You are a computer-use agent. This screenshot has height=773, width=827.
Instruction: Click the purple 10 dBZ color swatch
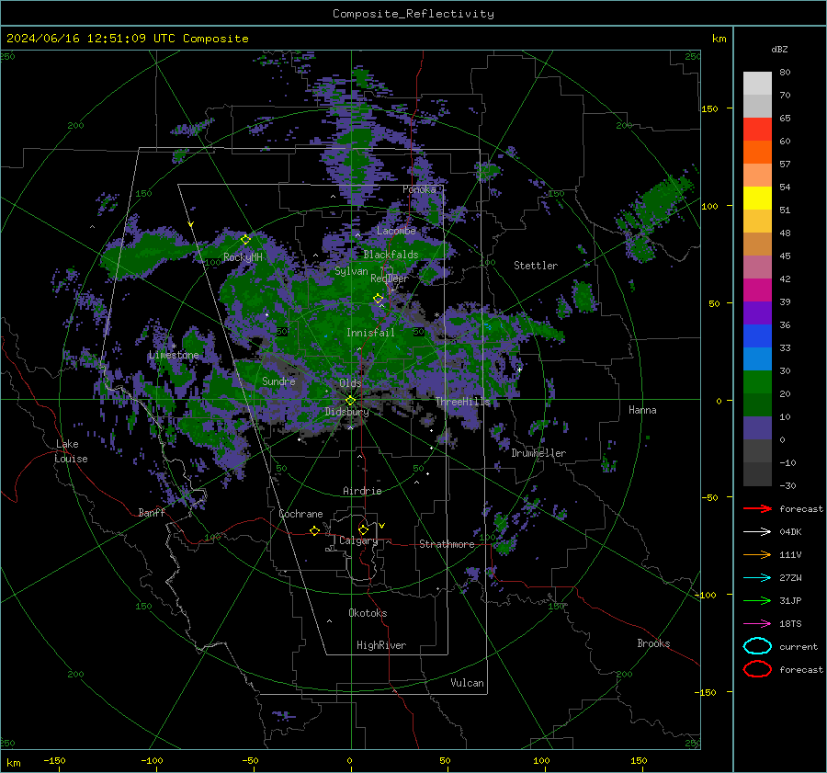point(757,428)
